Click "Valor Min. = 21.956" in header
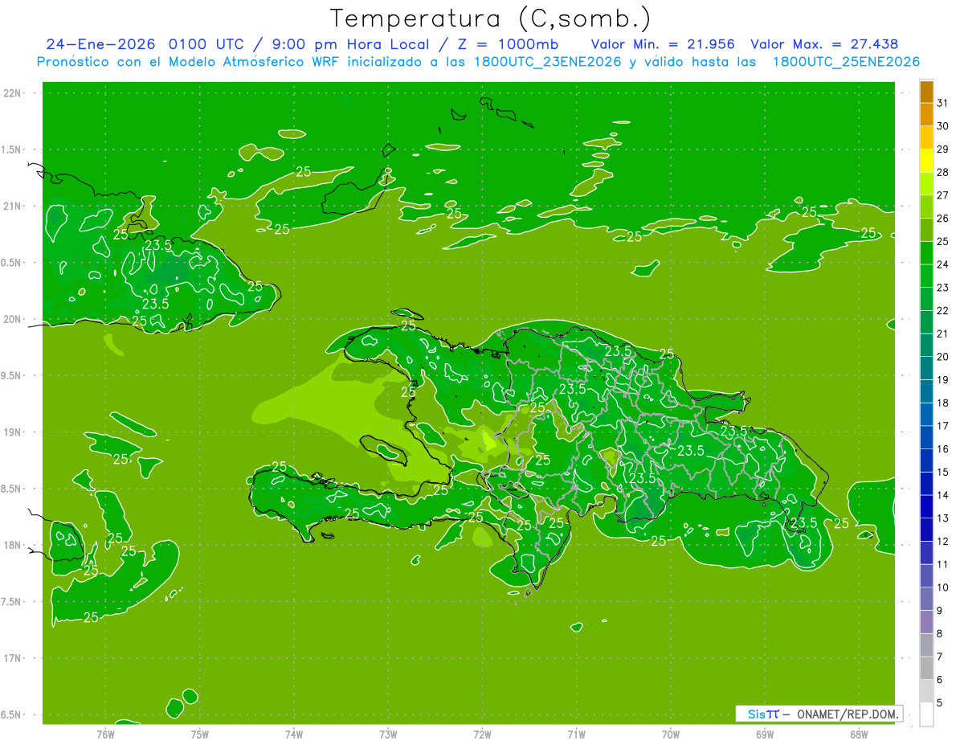The image size is (964, 745). tap(663, 44)
